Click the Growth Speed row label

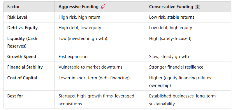[x=22, y=57]
